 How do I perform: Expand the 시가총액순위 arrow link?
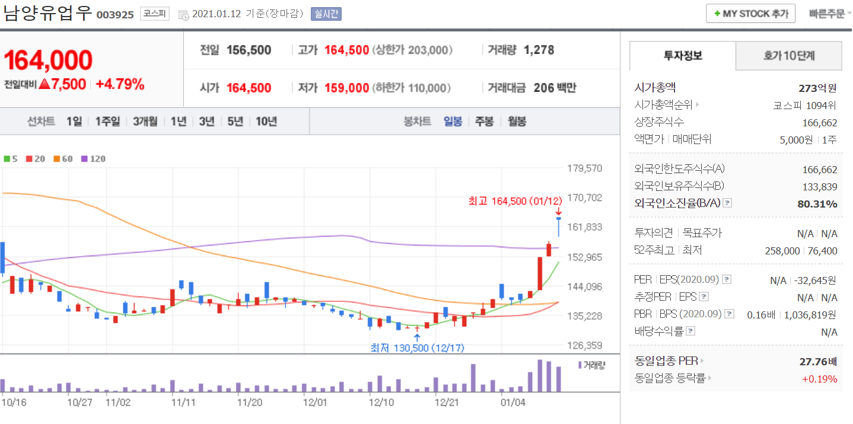pyautogui.click(x=697, y=105)
